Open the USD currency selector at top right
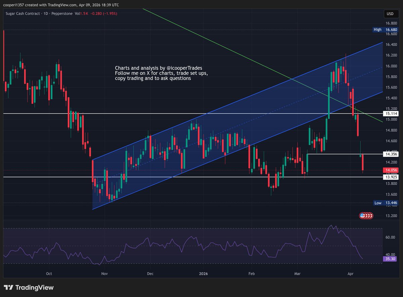403x297 pixels. point(391,14)
